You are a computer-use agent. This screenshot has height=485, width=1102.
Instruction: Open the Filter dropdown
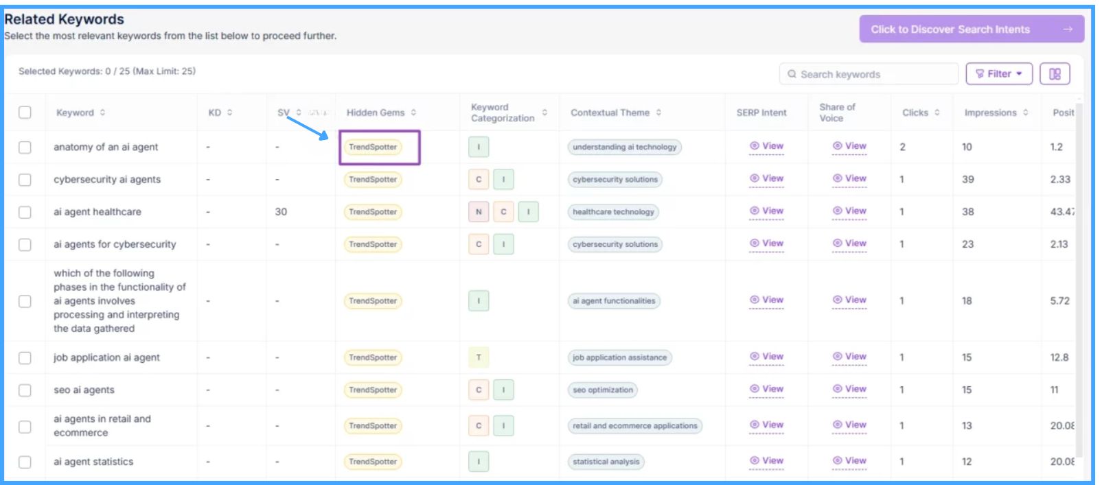pyautogui.click(x=998, y=73)
